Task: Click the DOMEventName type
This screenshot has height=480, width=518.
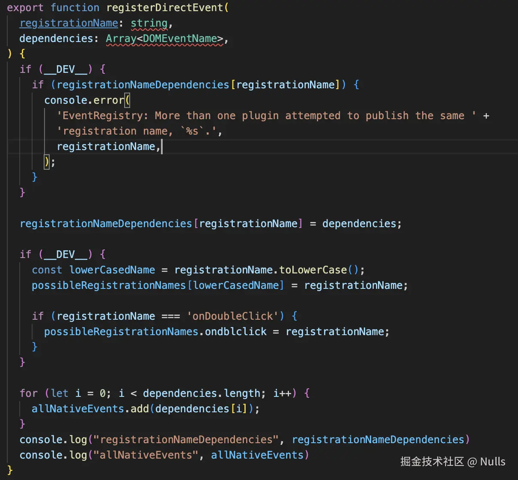Action: click(x=180, y=39)
